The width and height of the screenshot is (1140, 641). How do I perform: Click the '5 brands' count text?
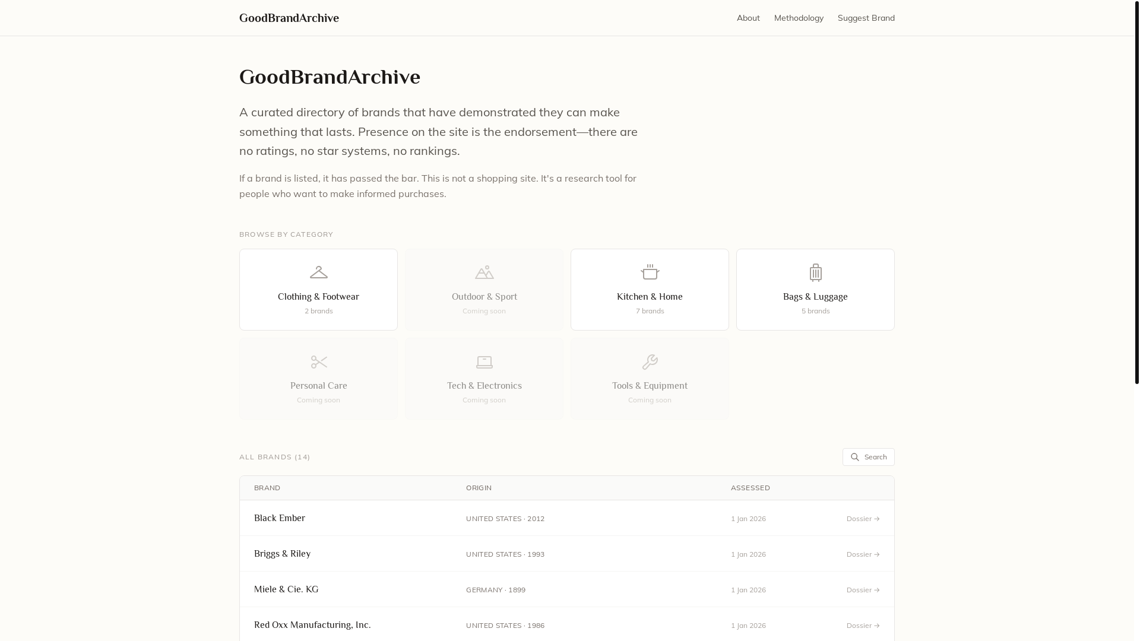click(815, 311)
